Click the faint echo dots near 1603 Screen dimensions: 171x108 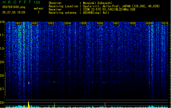point(54,82)
